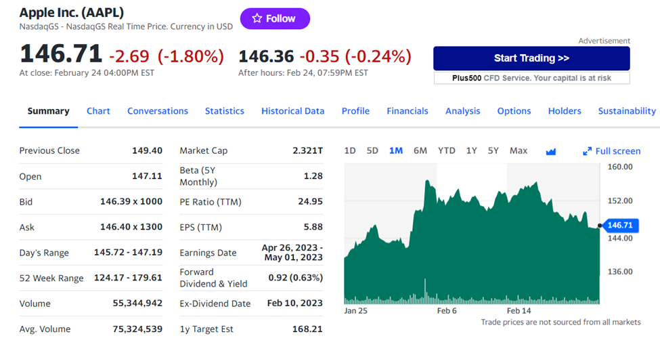The width and height of the screenshot is (660, 353).
Task: Click the Market Cap label
Action: coord(203,151)
